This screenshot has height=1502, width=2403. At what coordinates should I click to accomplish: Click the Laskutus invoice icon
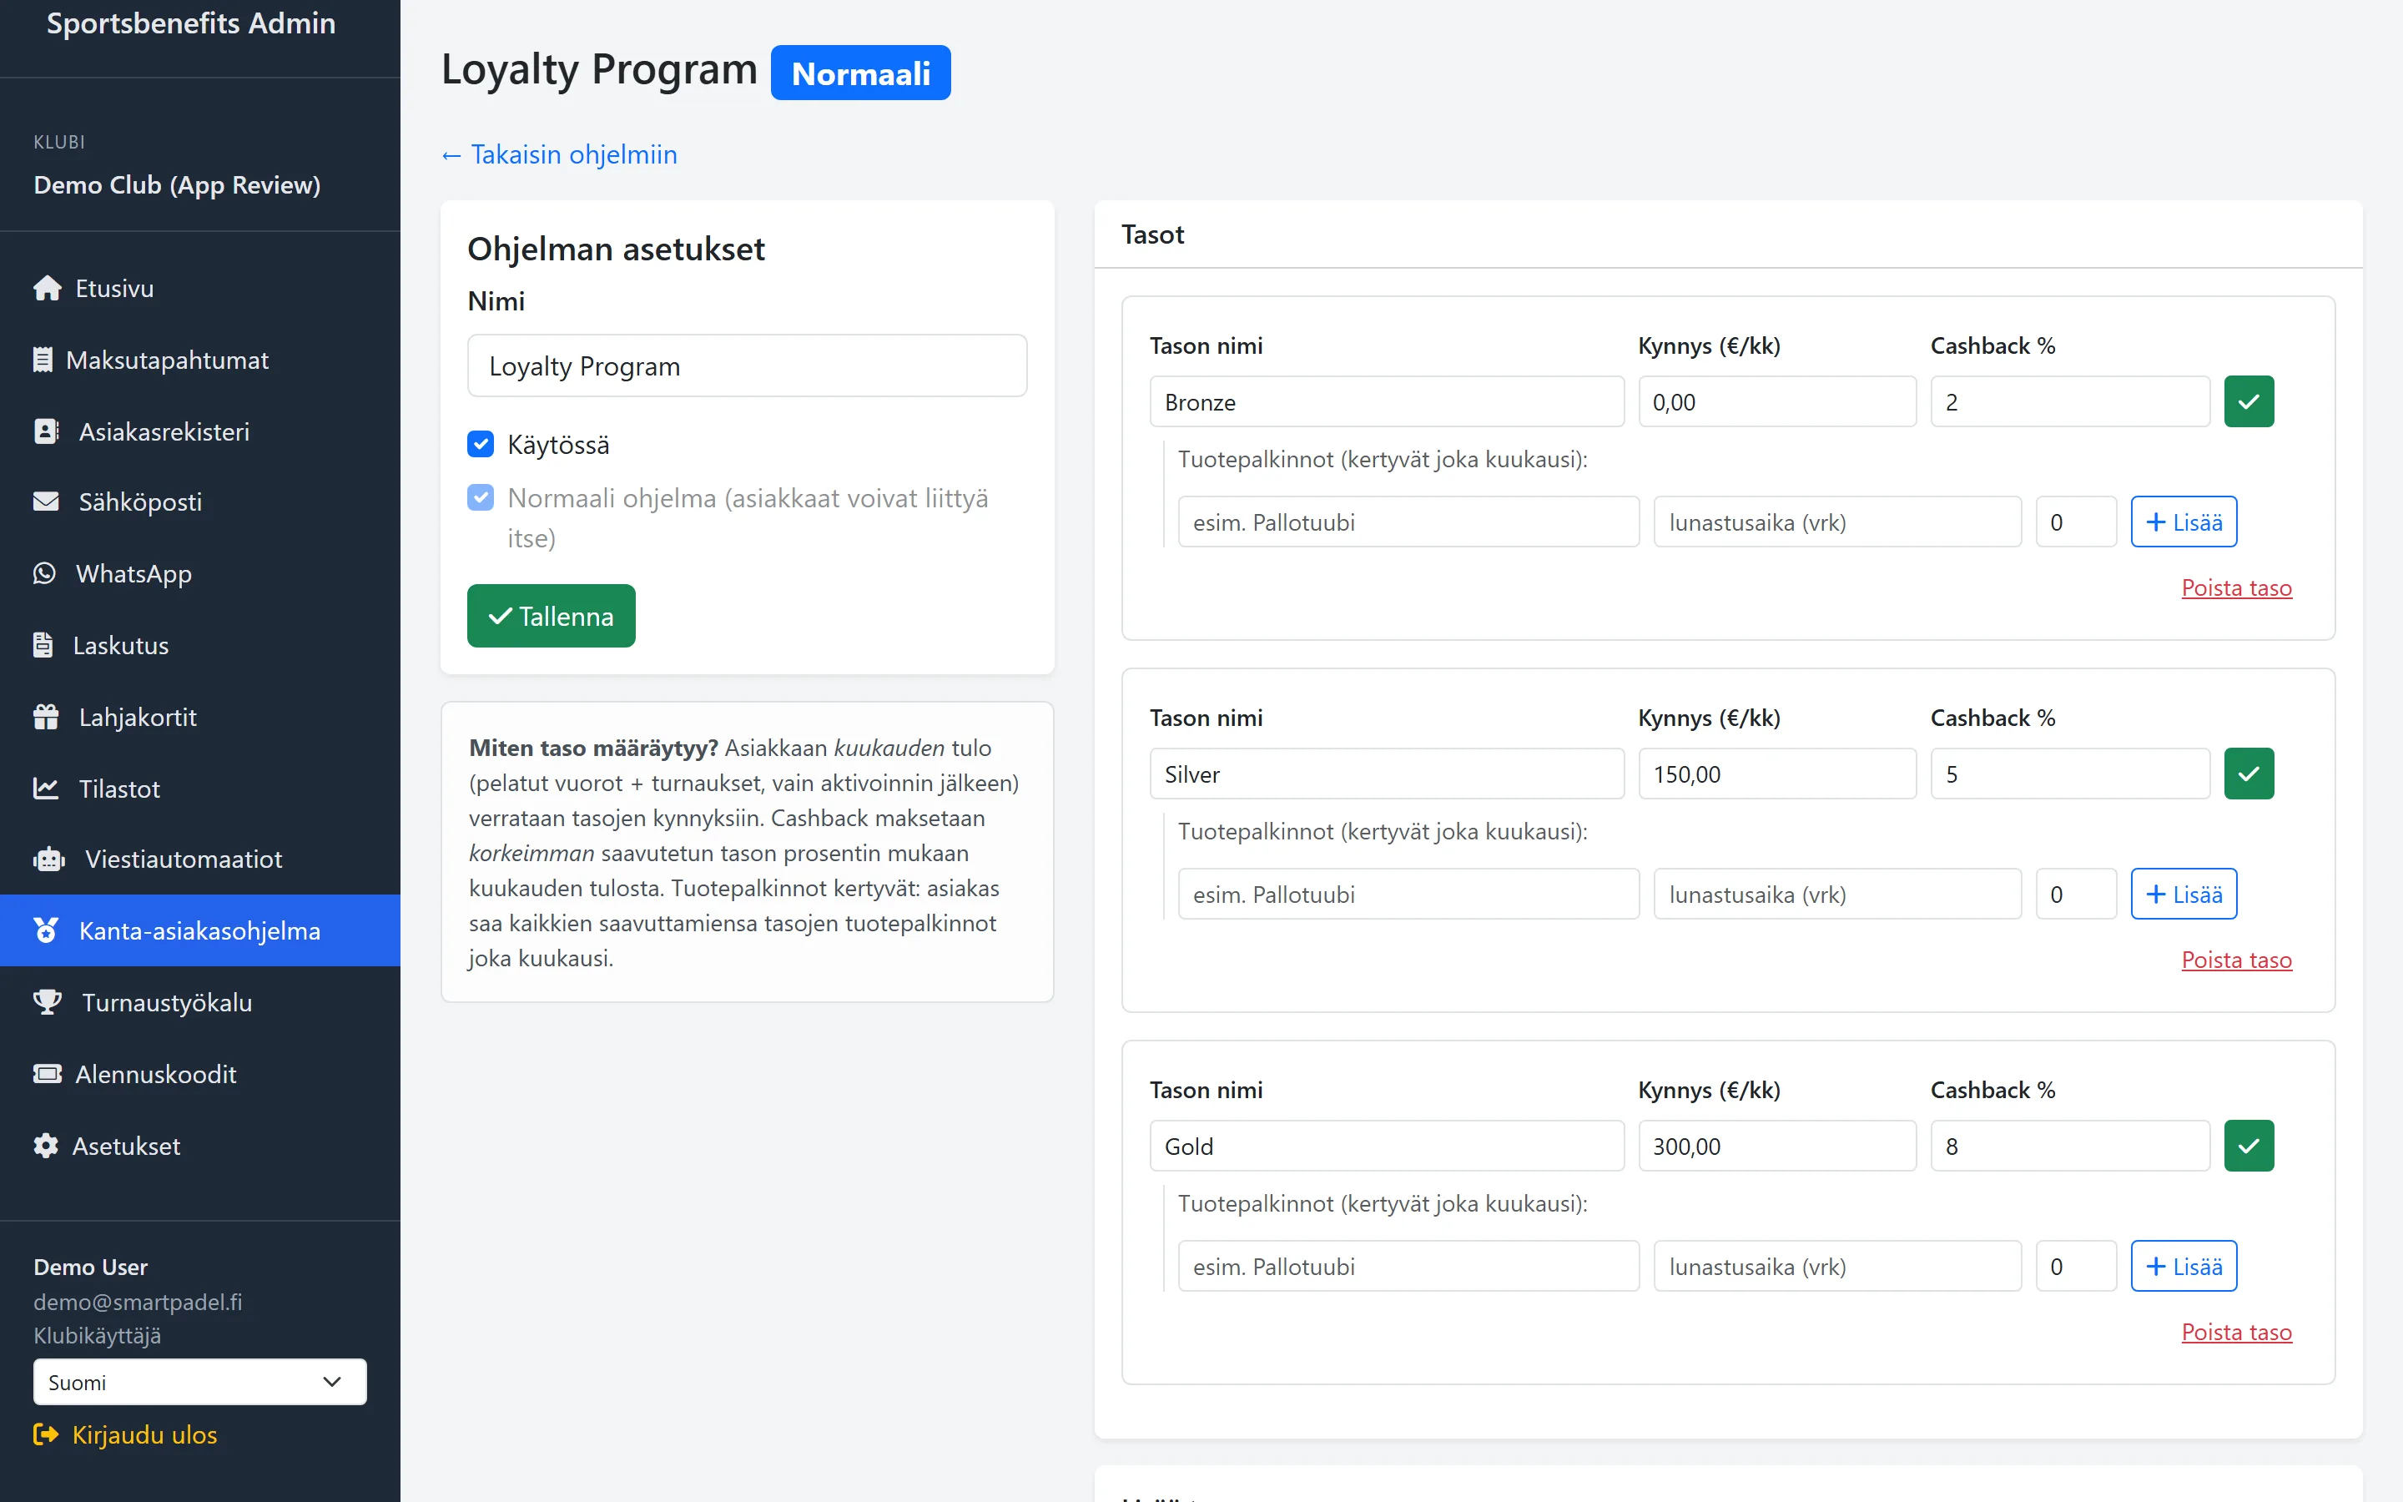tap(43, 645)
